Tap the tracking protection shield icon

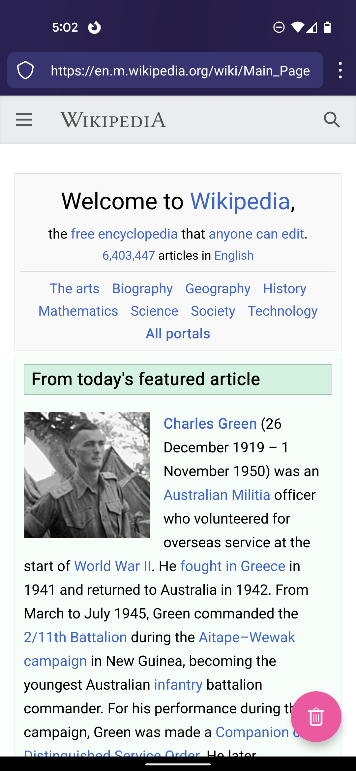click(x=25, y=71)
